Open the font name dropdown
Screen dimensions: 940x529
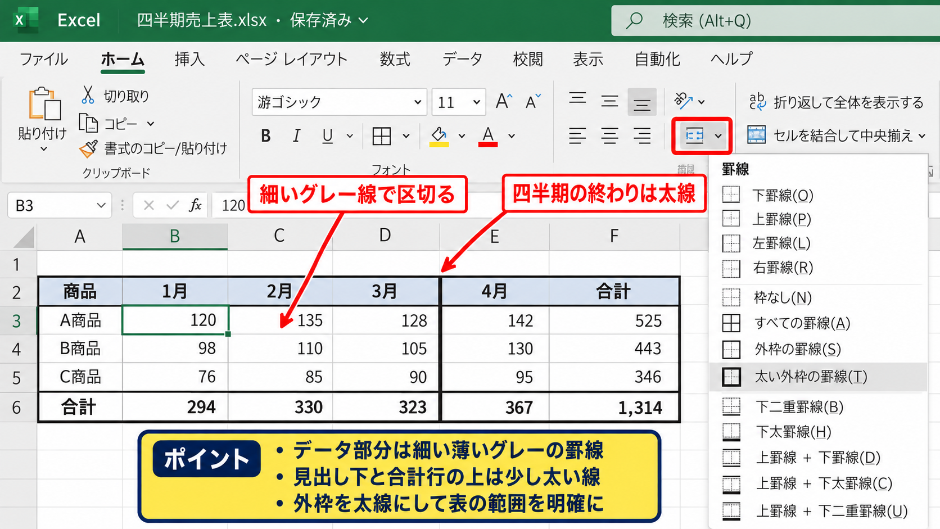pyautogui.click(x=418, y=102)
